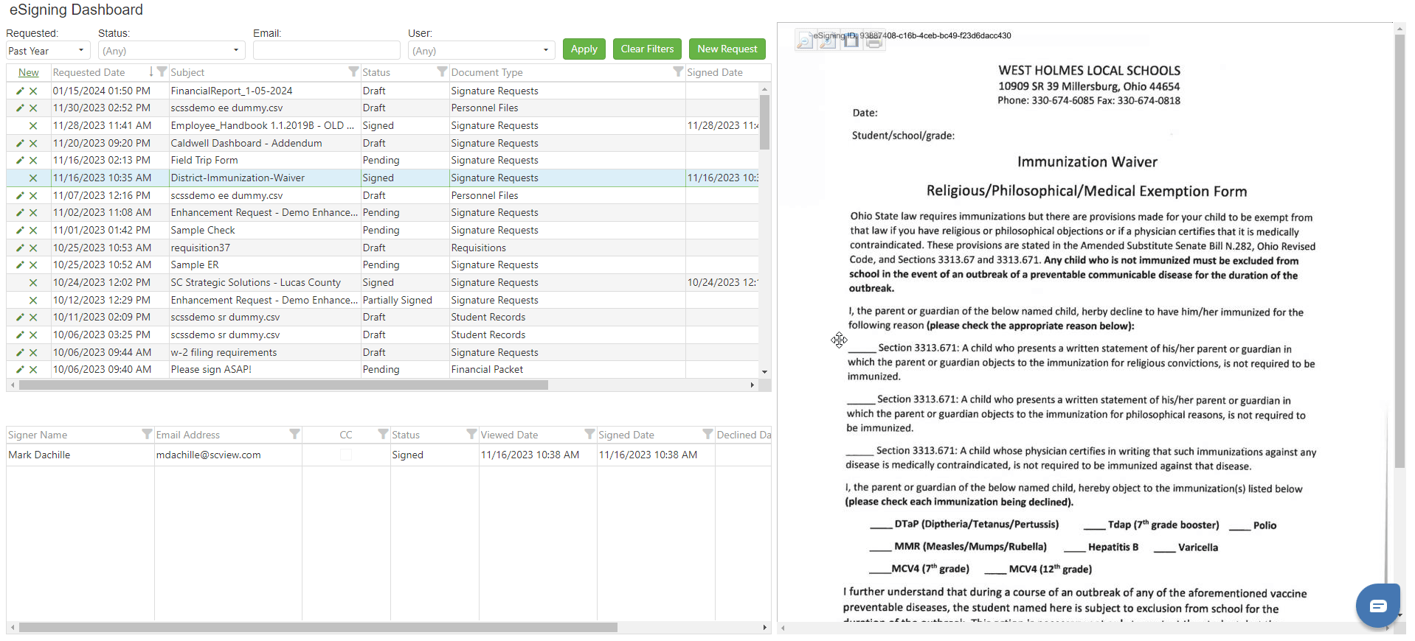Print the previewed document
The height and width of the screenshot is (641, 1415).
click(x=874, y=41)
